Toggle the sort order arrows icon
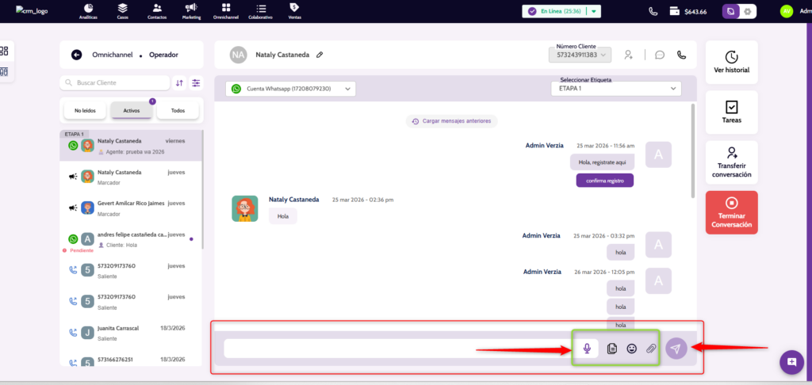This screenshot has width=812, height=385. click(180, 82)
